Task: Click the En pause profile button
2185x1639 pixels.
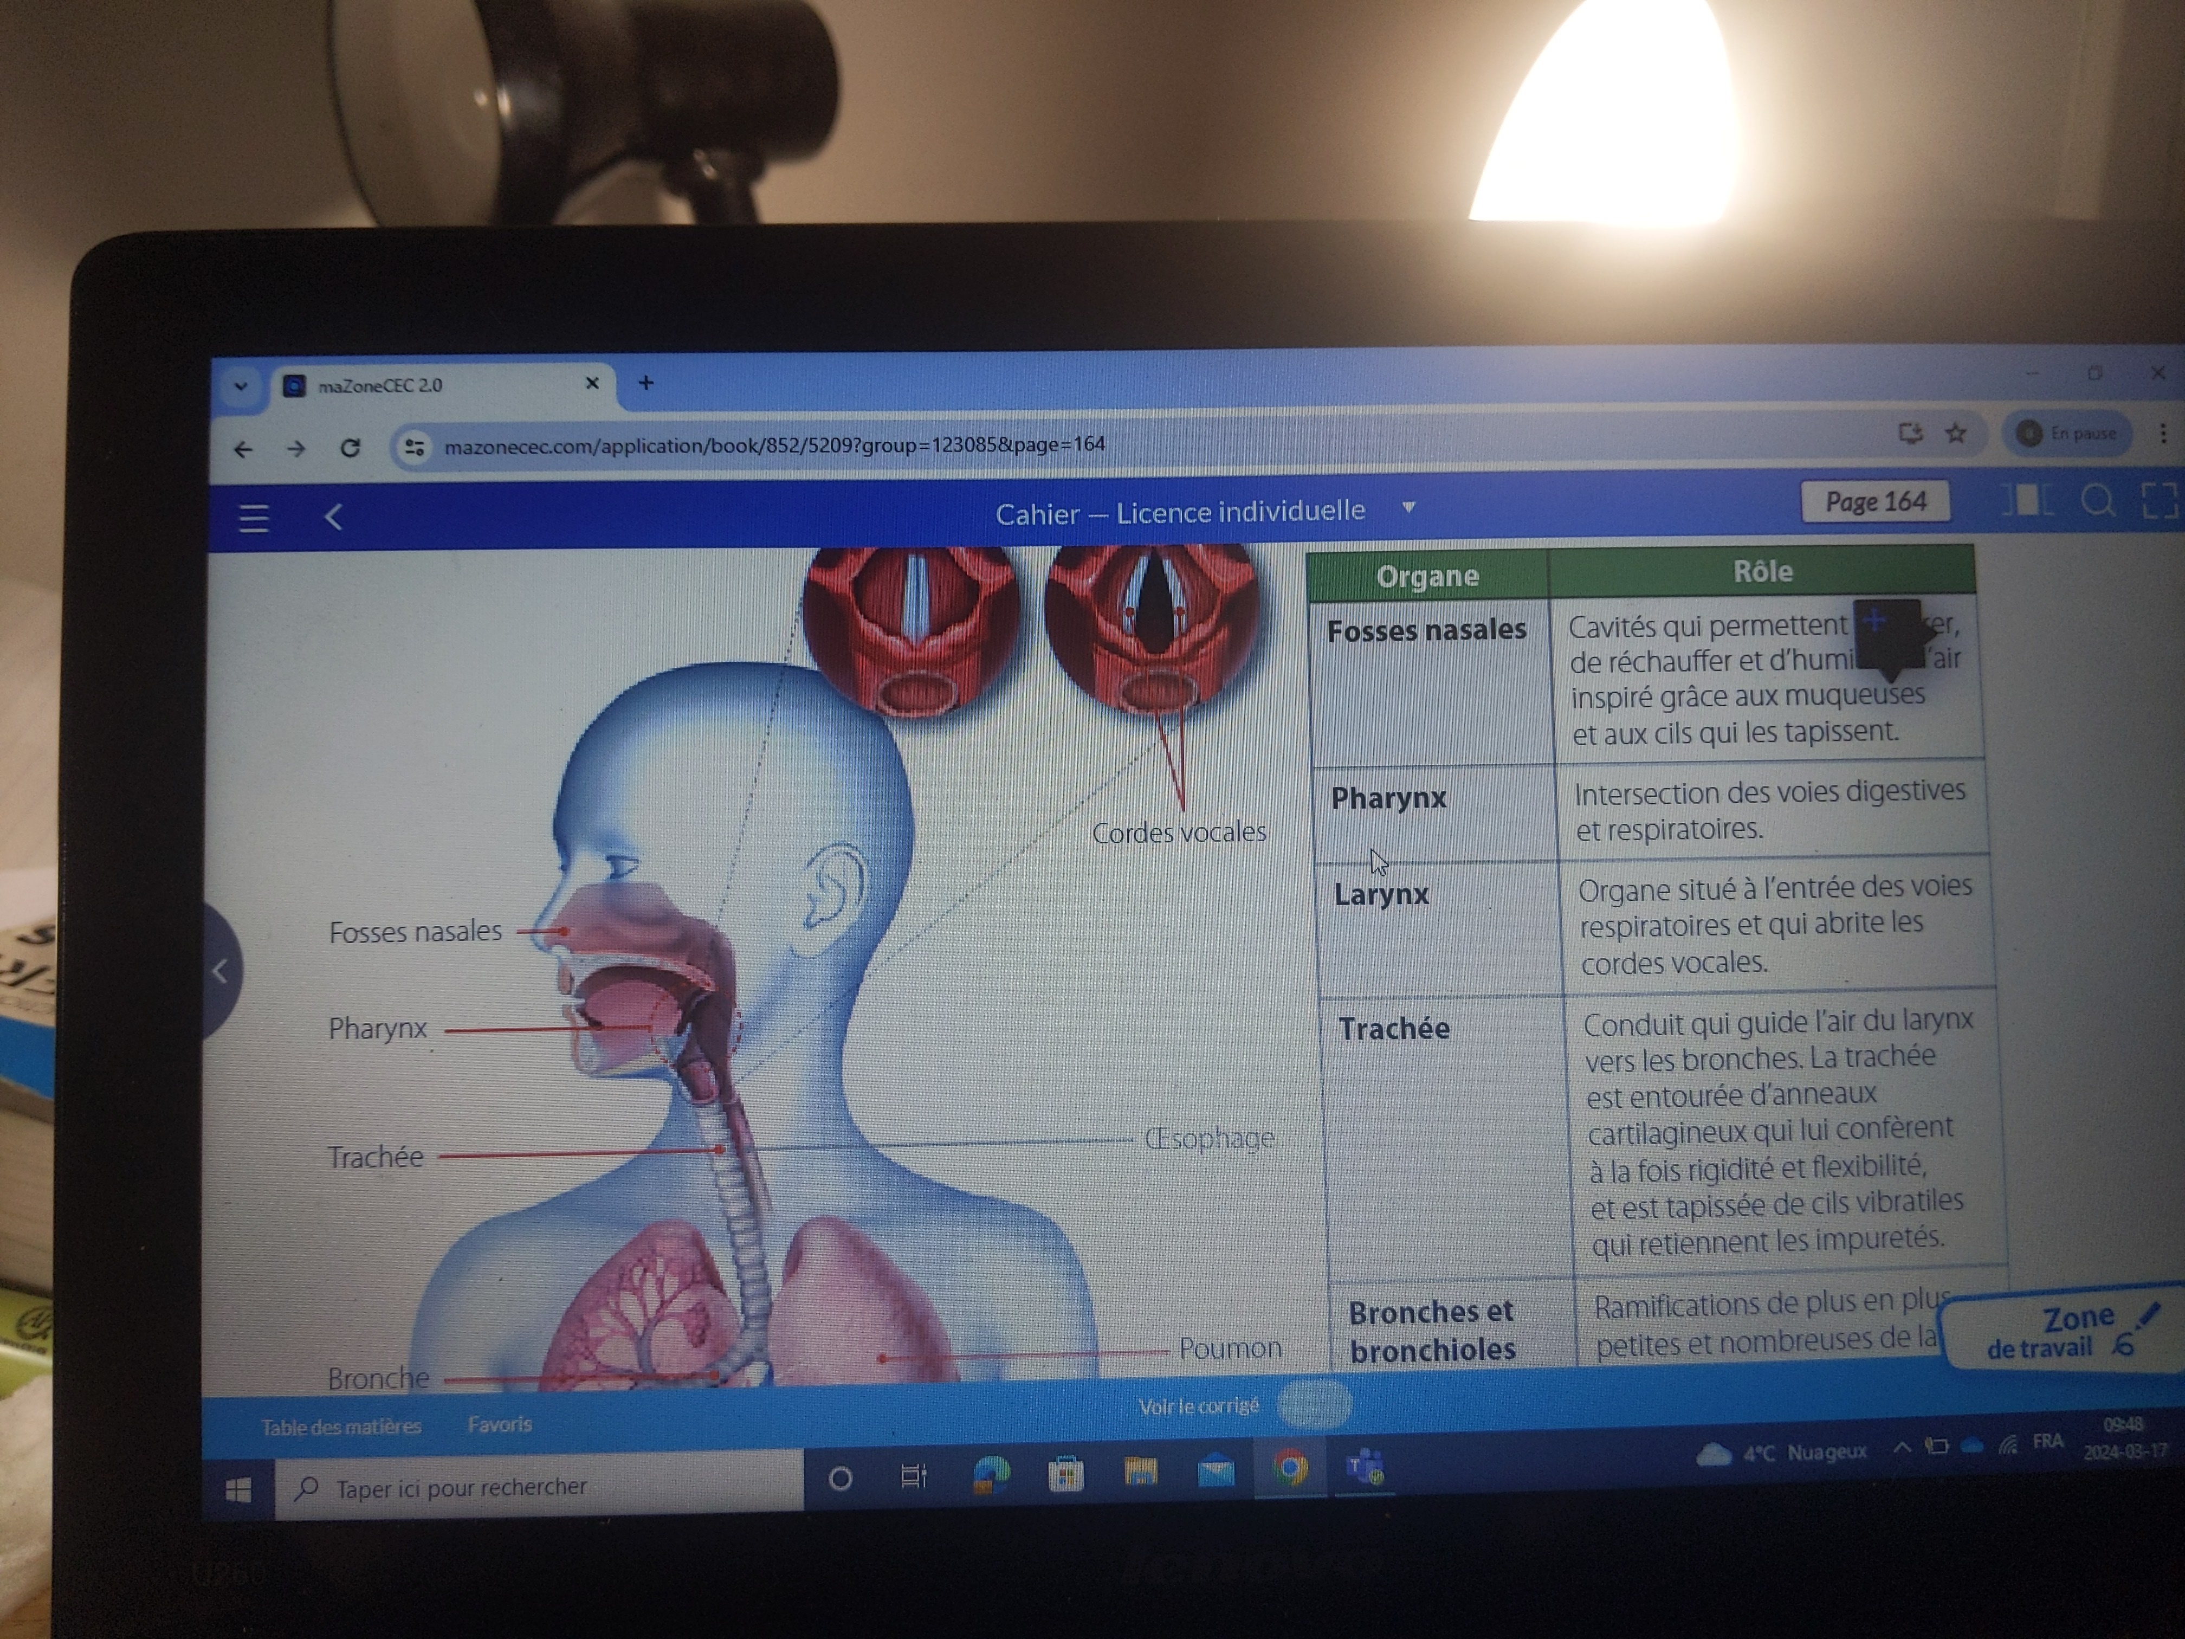Action: (x=2066, y=433)
